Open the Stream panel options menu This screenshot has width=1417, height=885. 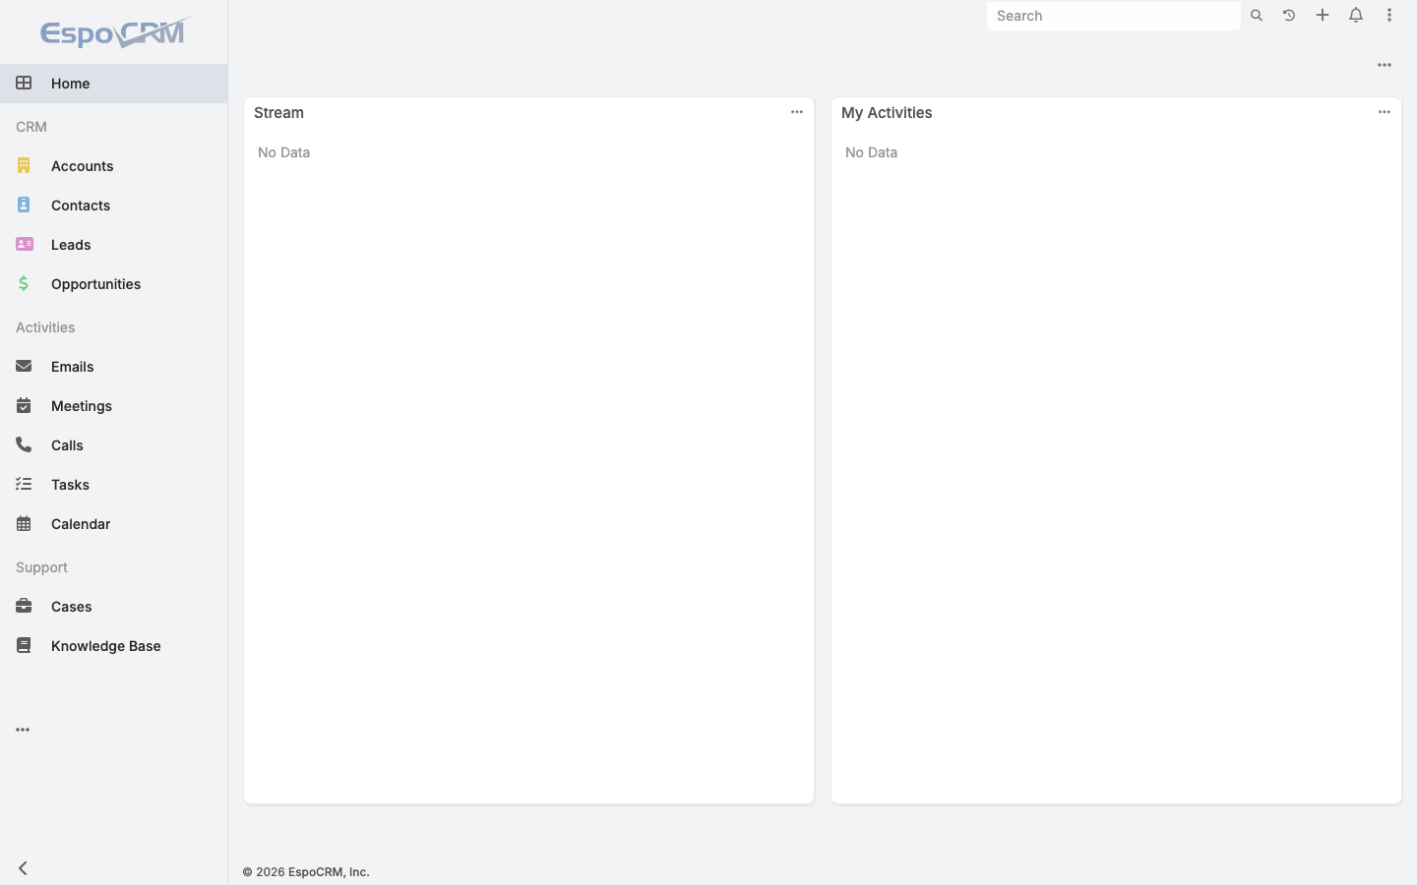(797, 112)
